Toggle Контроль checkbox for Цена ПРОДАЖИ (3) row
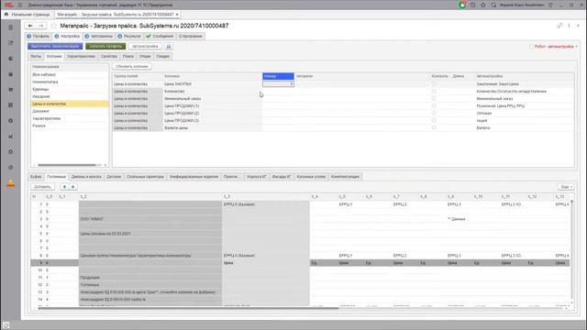This screenshot has width=587, height=330. (x=434, y=120)
